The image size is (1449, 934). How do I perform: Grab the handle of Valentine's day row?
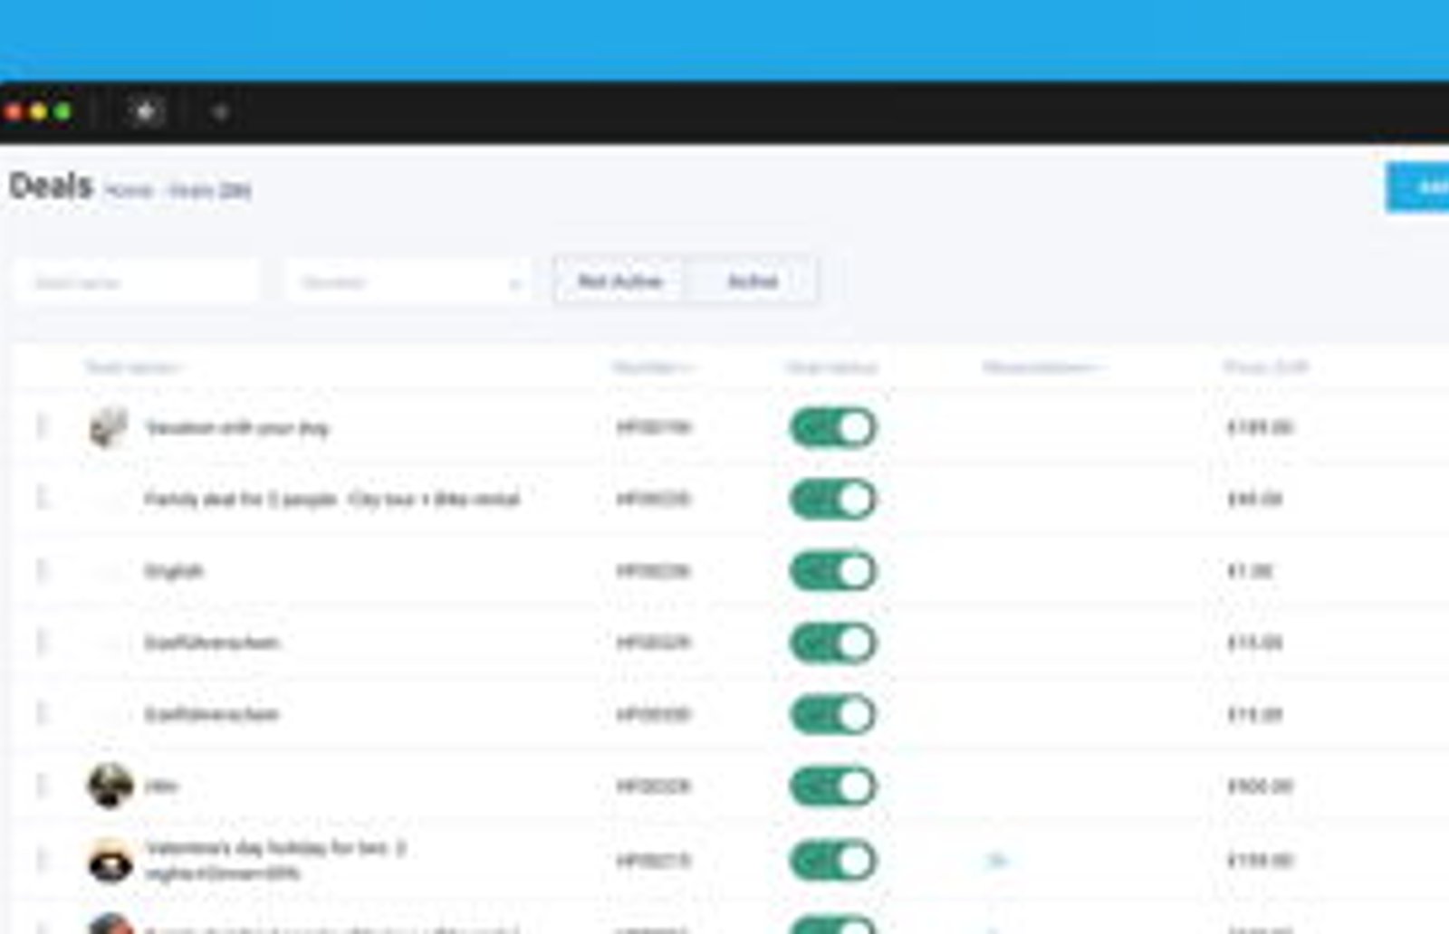coord(42,860)
